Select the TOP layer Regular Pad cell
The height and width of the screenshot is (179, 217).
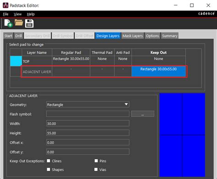coord(71,61)
